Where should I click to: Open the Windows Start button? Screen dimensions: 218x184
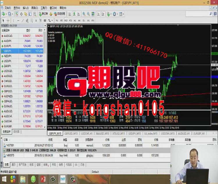coord(4,179)
